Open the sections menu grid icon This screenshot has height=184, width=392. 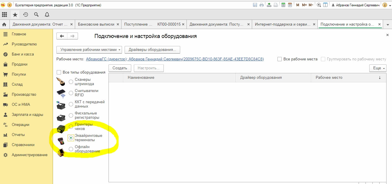[x=4, y=14]
